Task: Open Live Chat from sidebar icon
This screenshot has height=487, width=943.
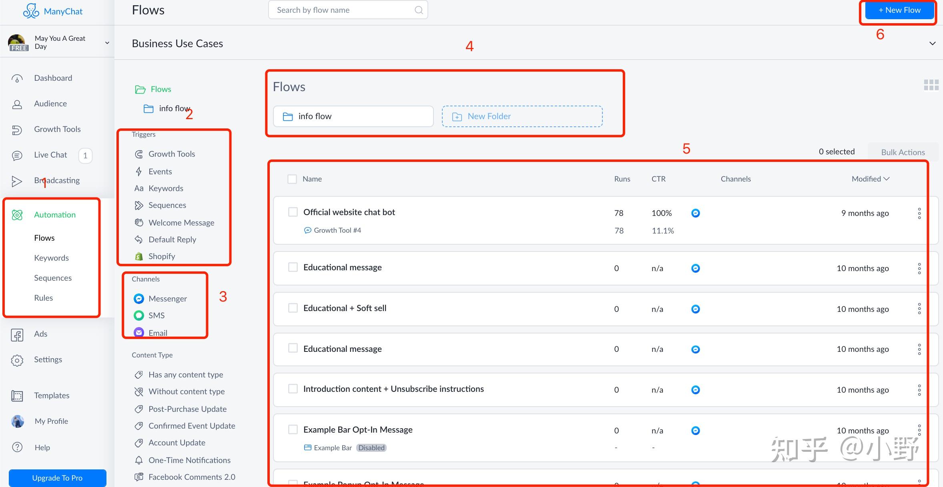Action: (17, 155)
